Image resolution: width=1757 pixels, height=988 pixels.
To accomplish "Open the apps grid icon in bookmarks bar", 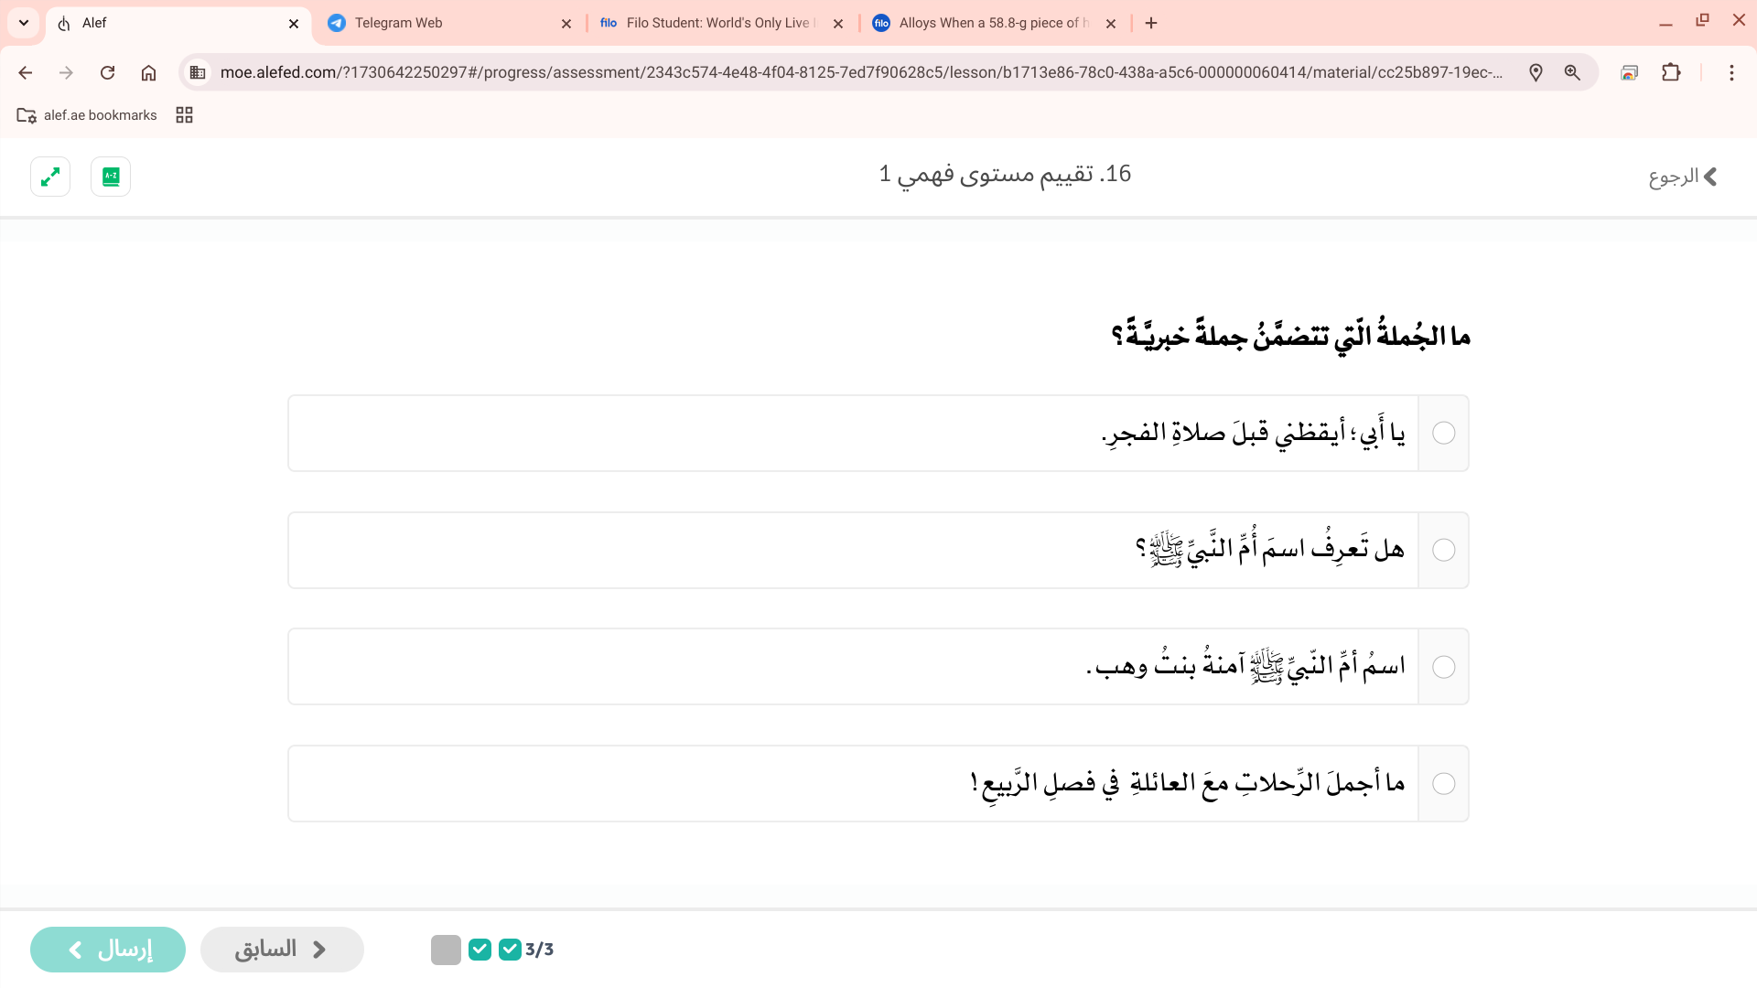I will pyautogui.click(x=184, y=115).
